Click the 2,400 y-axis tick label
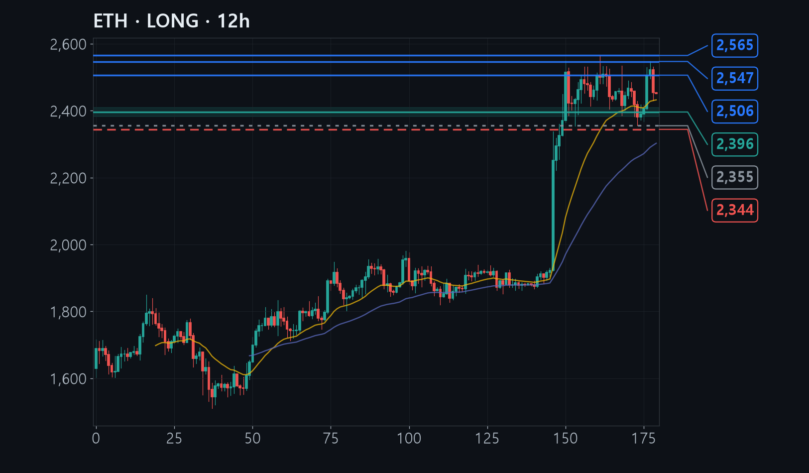This screenshot has width=809, height=473. pos(68,111)
